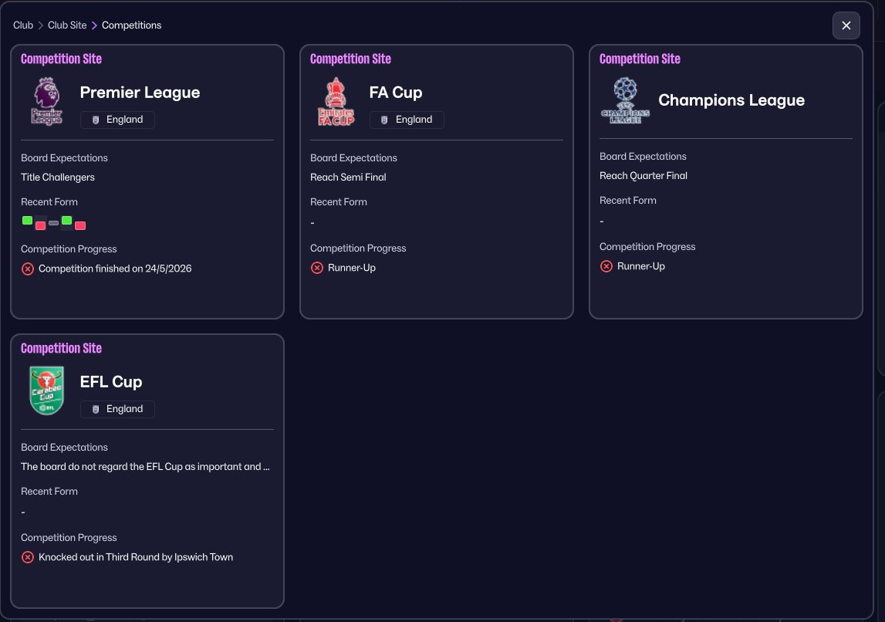Click red X icon beside Champions League Runner-Up
The height and width of the screenshot is (622, 885).
point(606,266)
